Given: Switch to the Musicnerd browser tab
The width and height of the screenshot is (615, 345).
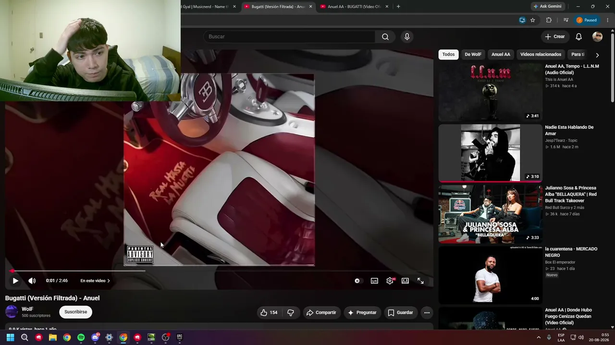Looking at the screenshot, I should coord(205,7).
